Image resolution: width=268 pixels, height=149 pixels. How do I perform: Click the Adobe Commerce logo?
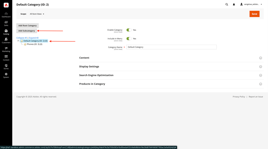pos(6,5)
